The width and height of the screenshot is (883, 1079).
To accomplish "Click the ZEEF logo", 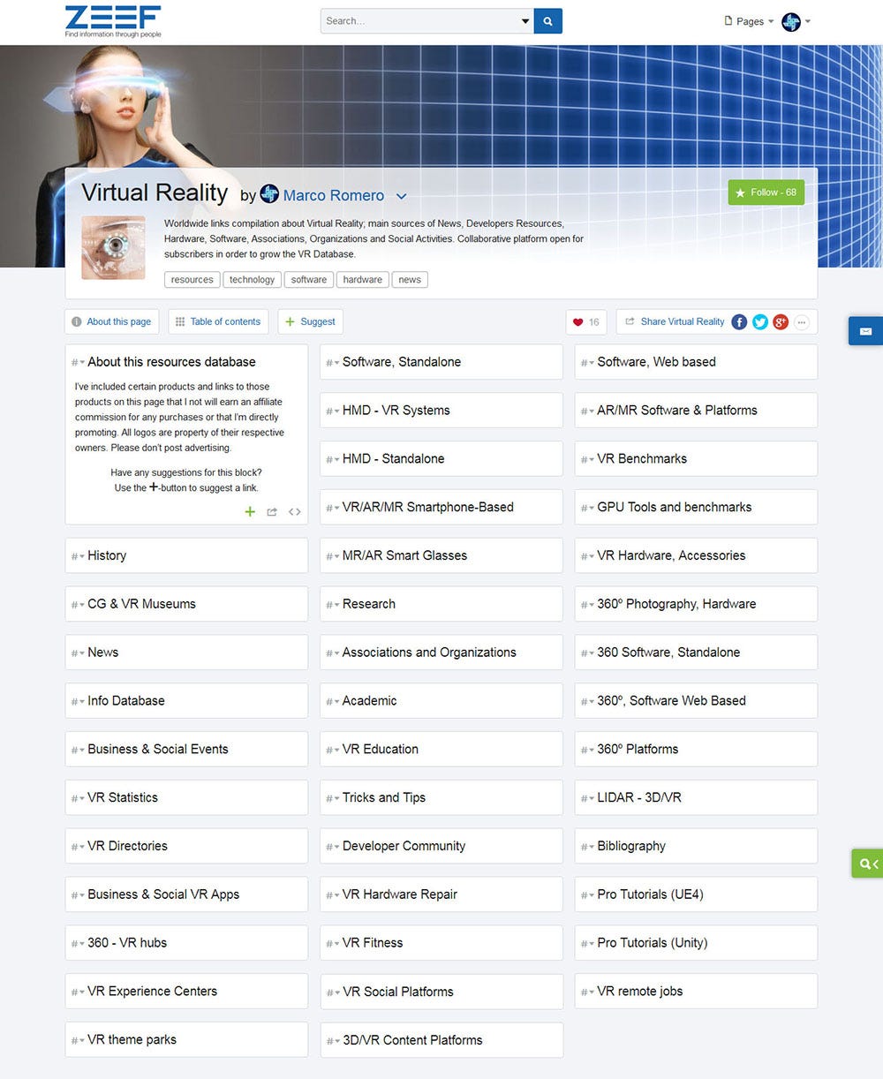I will [x=112, y=20].
